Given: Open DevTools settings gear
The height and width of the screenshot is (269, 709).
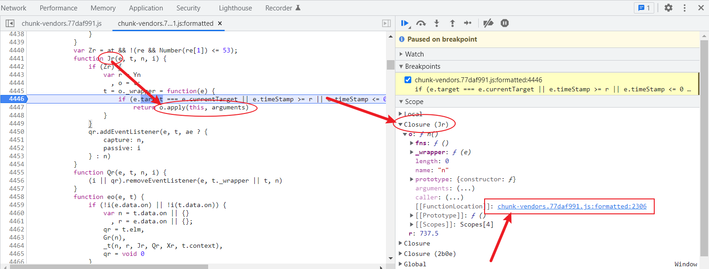Looking at the screenshot, I should (668, 8).
